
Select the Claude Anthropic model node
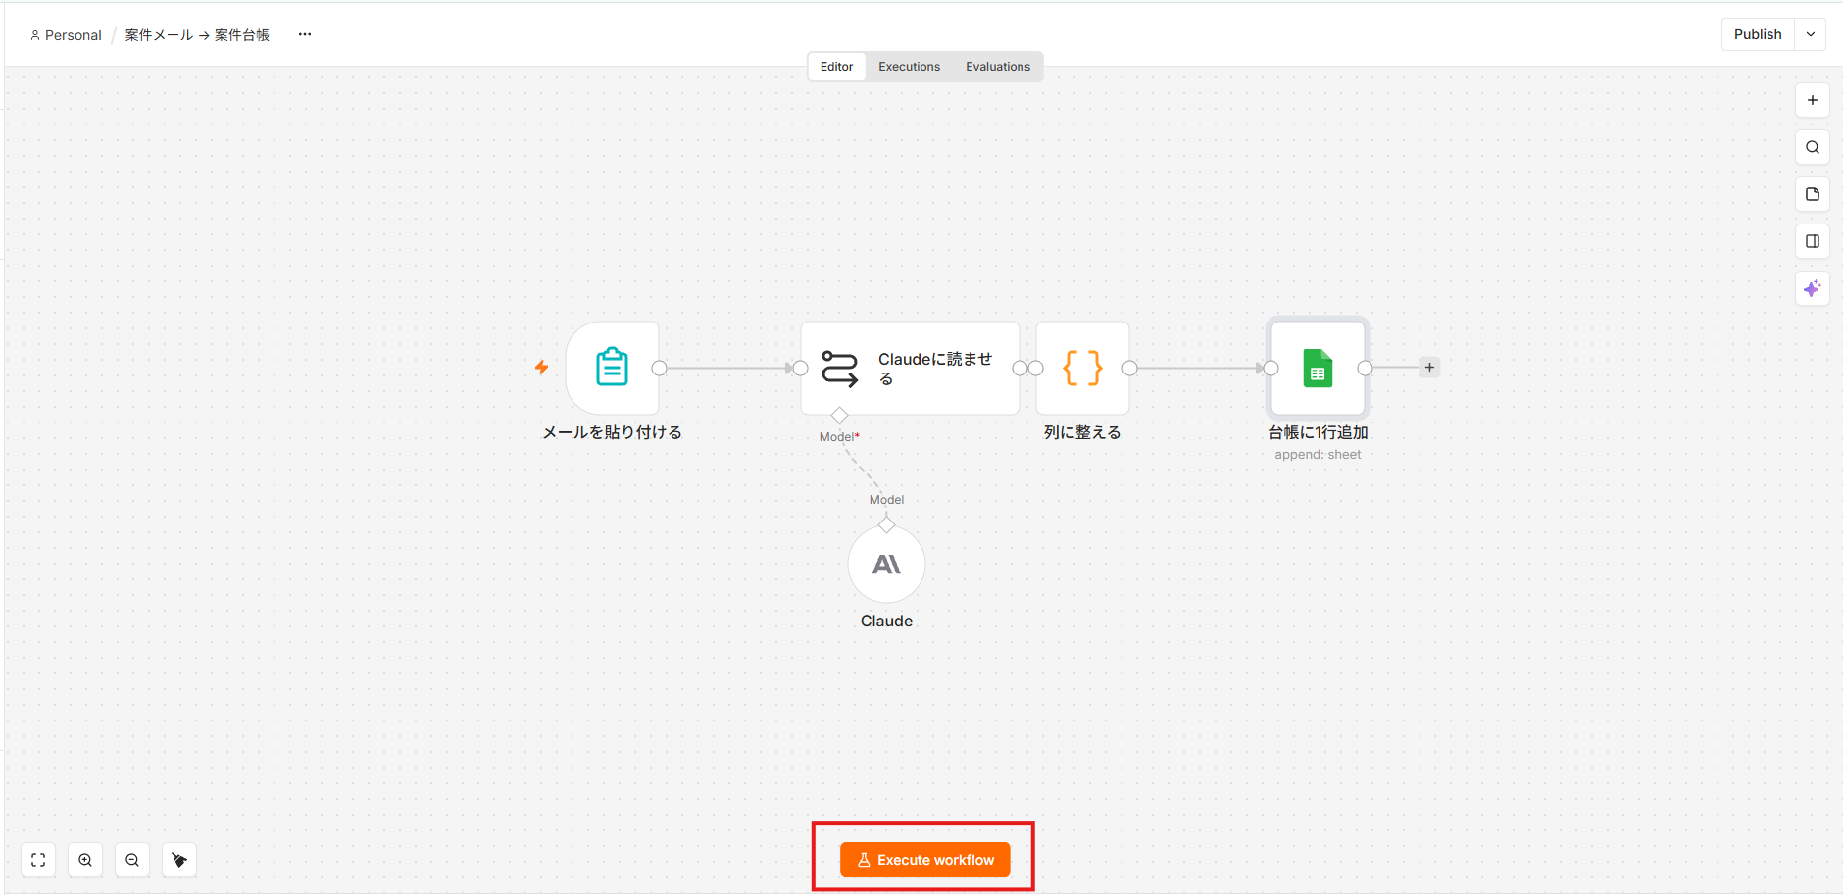[886, 565]
